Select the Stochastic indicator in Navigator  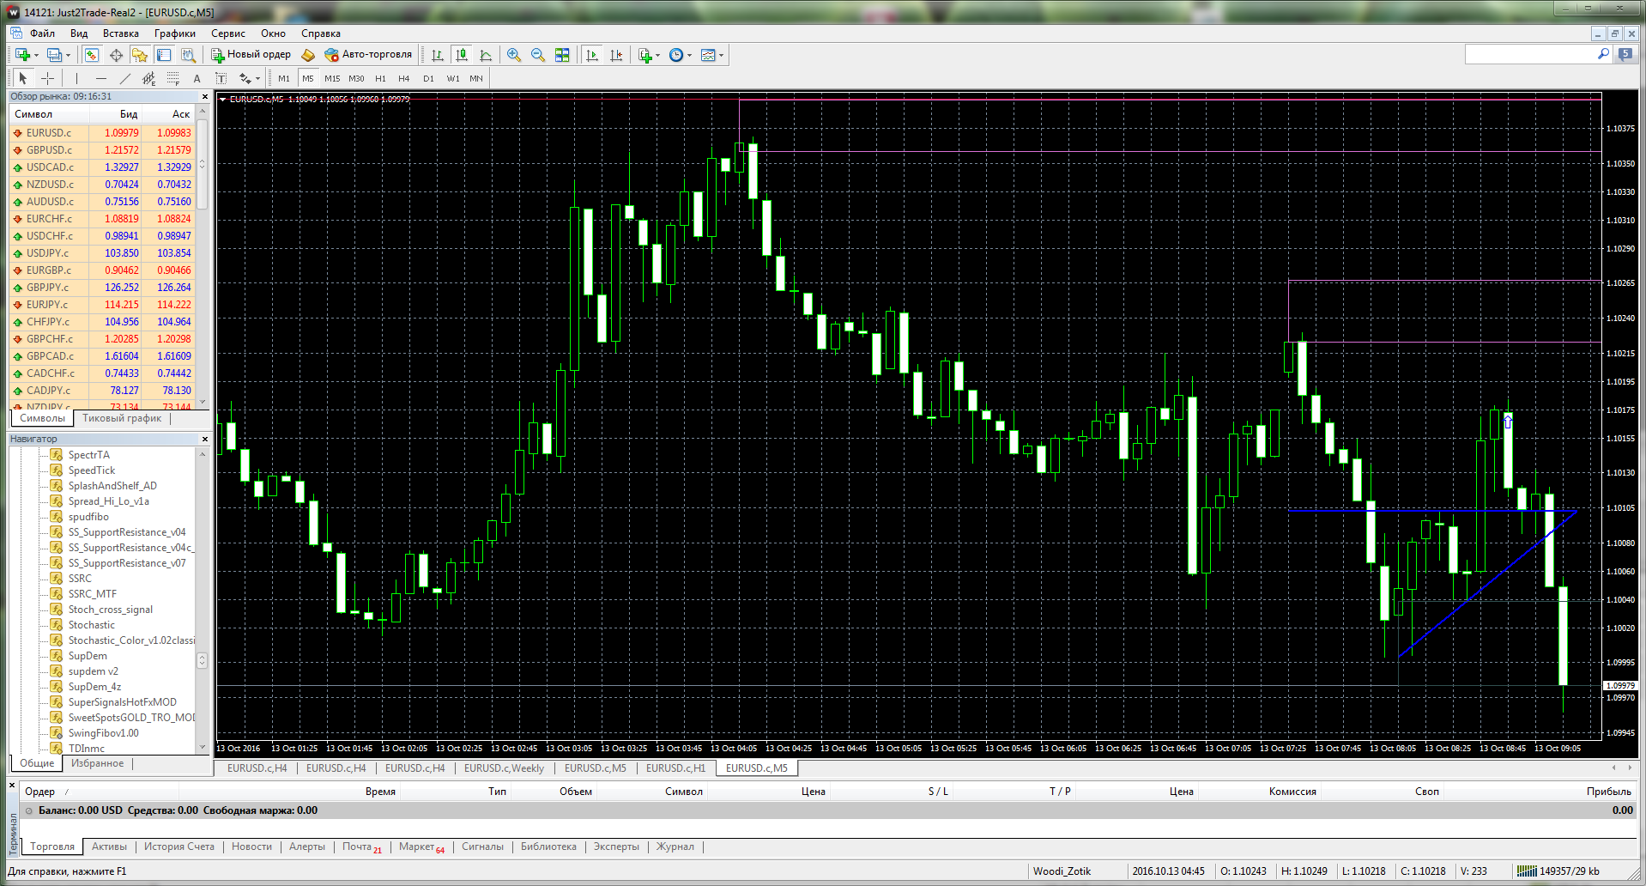coord(91,625)
